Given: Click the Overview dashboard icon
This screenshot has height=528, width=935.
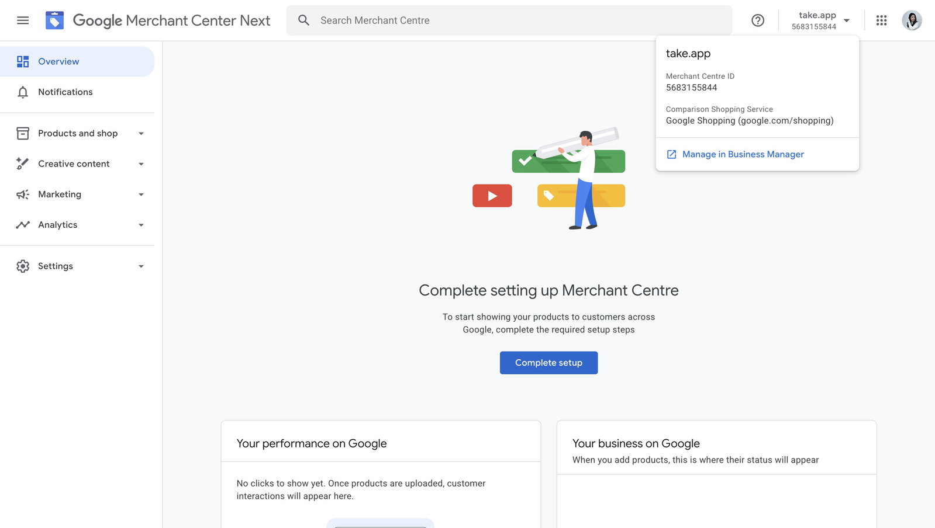Looking at the screenshot, I should (23, 61).
